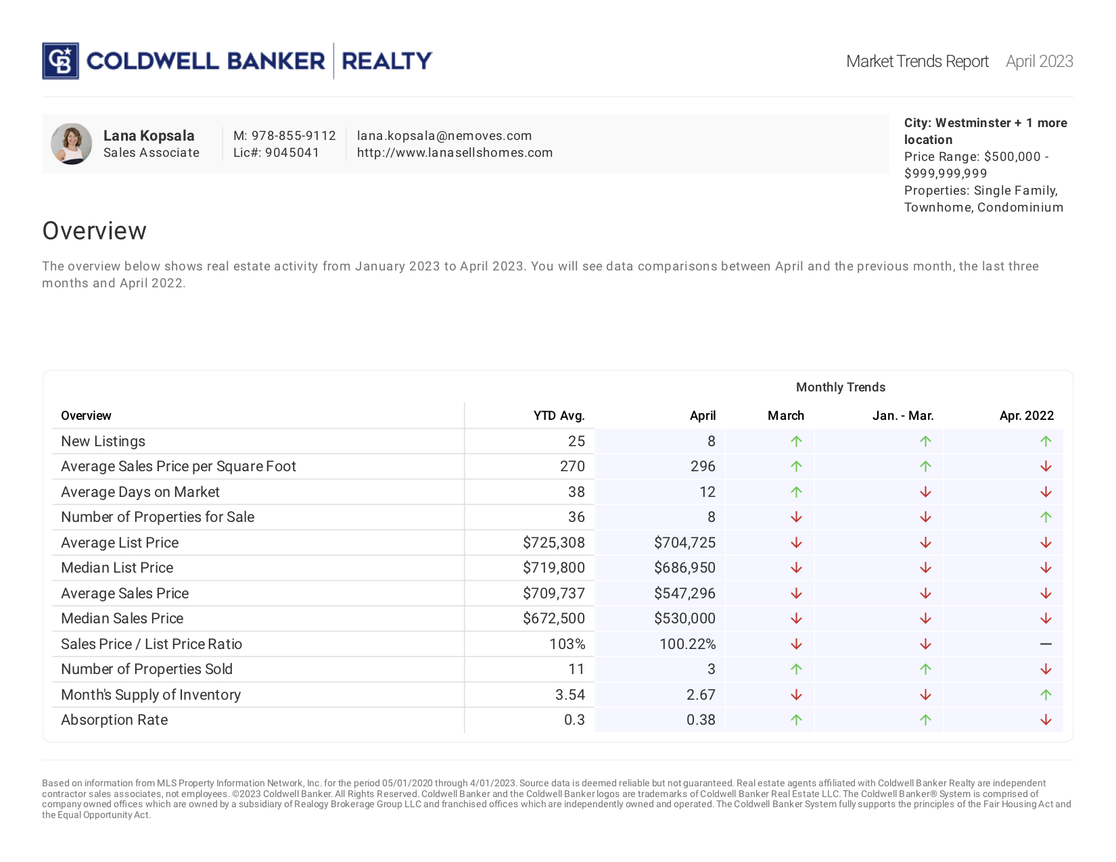Click Apr. 2022 arrow for Average Sales Price
This screenshot has width=1116, height=862.
1046,594
